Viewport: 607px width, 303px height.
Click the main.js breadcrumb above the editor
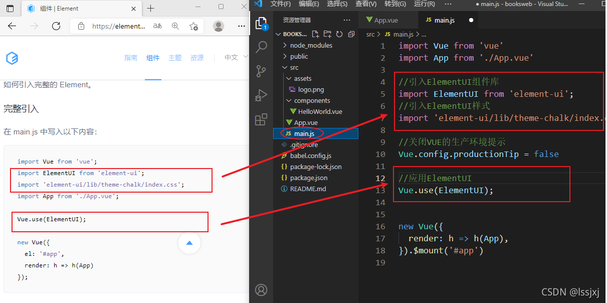[x=403, y=34]
